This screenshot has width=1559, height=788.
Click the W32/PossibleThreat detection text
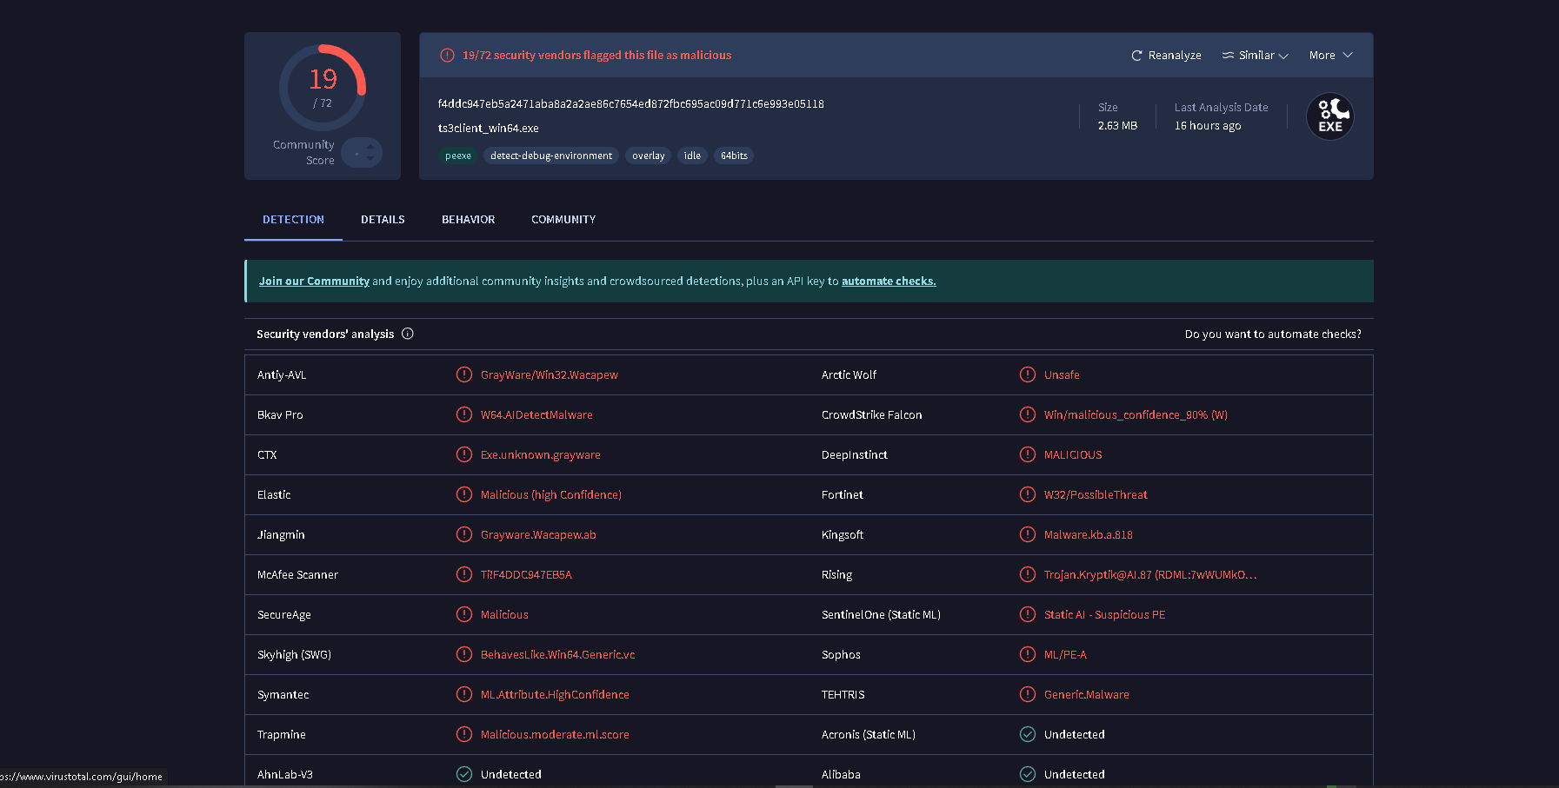[x=1096, y=495]
